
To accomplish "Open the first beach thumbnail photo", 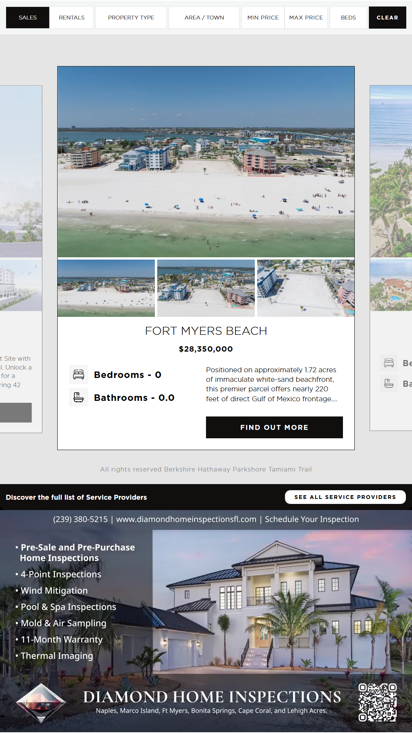I will 106,288.
